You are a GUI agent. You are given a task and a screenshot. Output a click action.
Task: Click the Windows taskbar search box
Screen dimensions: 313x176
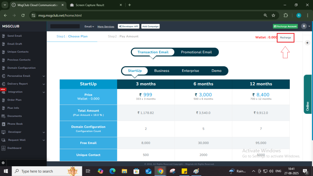[47, 171]
